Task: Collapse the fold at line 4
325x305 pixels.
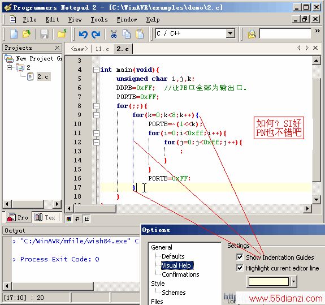Action: pyautogui.click(x=96, y=70)
